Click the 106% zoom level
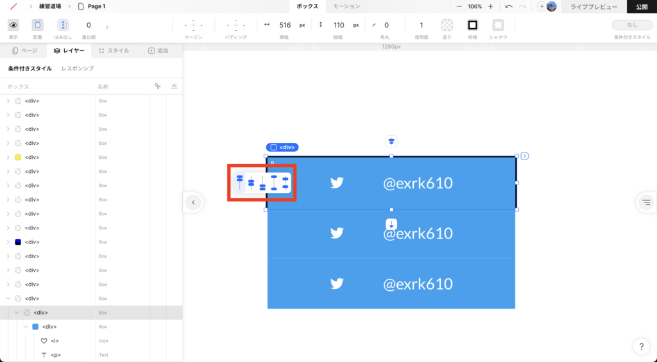657x362 pixels. pyautogui.click(x=475, y=6)
